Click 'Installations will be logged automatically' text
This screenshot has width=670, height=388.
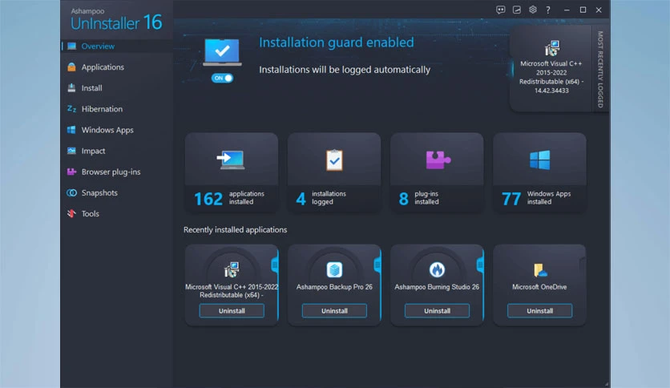tap(345, 70)
